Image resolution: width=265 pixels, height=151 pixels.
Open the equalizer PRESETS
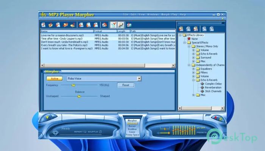point(201,133)
